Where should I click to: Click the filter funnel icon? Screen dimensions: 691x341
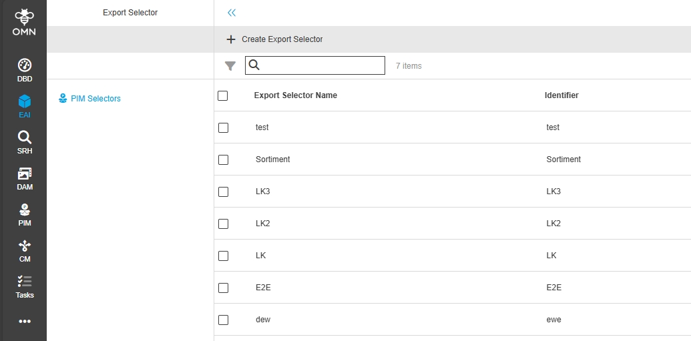click(x=230, y=65)
